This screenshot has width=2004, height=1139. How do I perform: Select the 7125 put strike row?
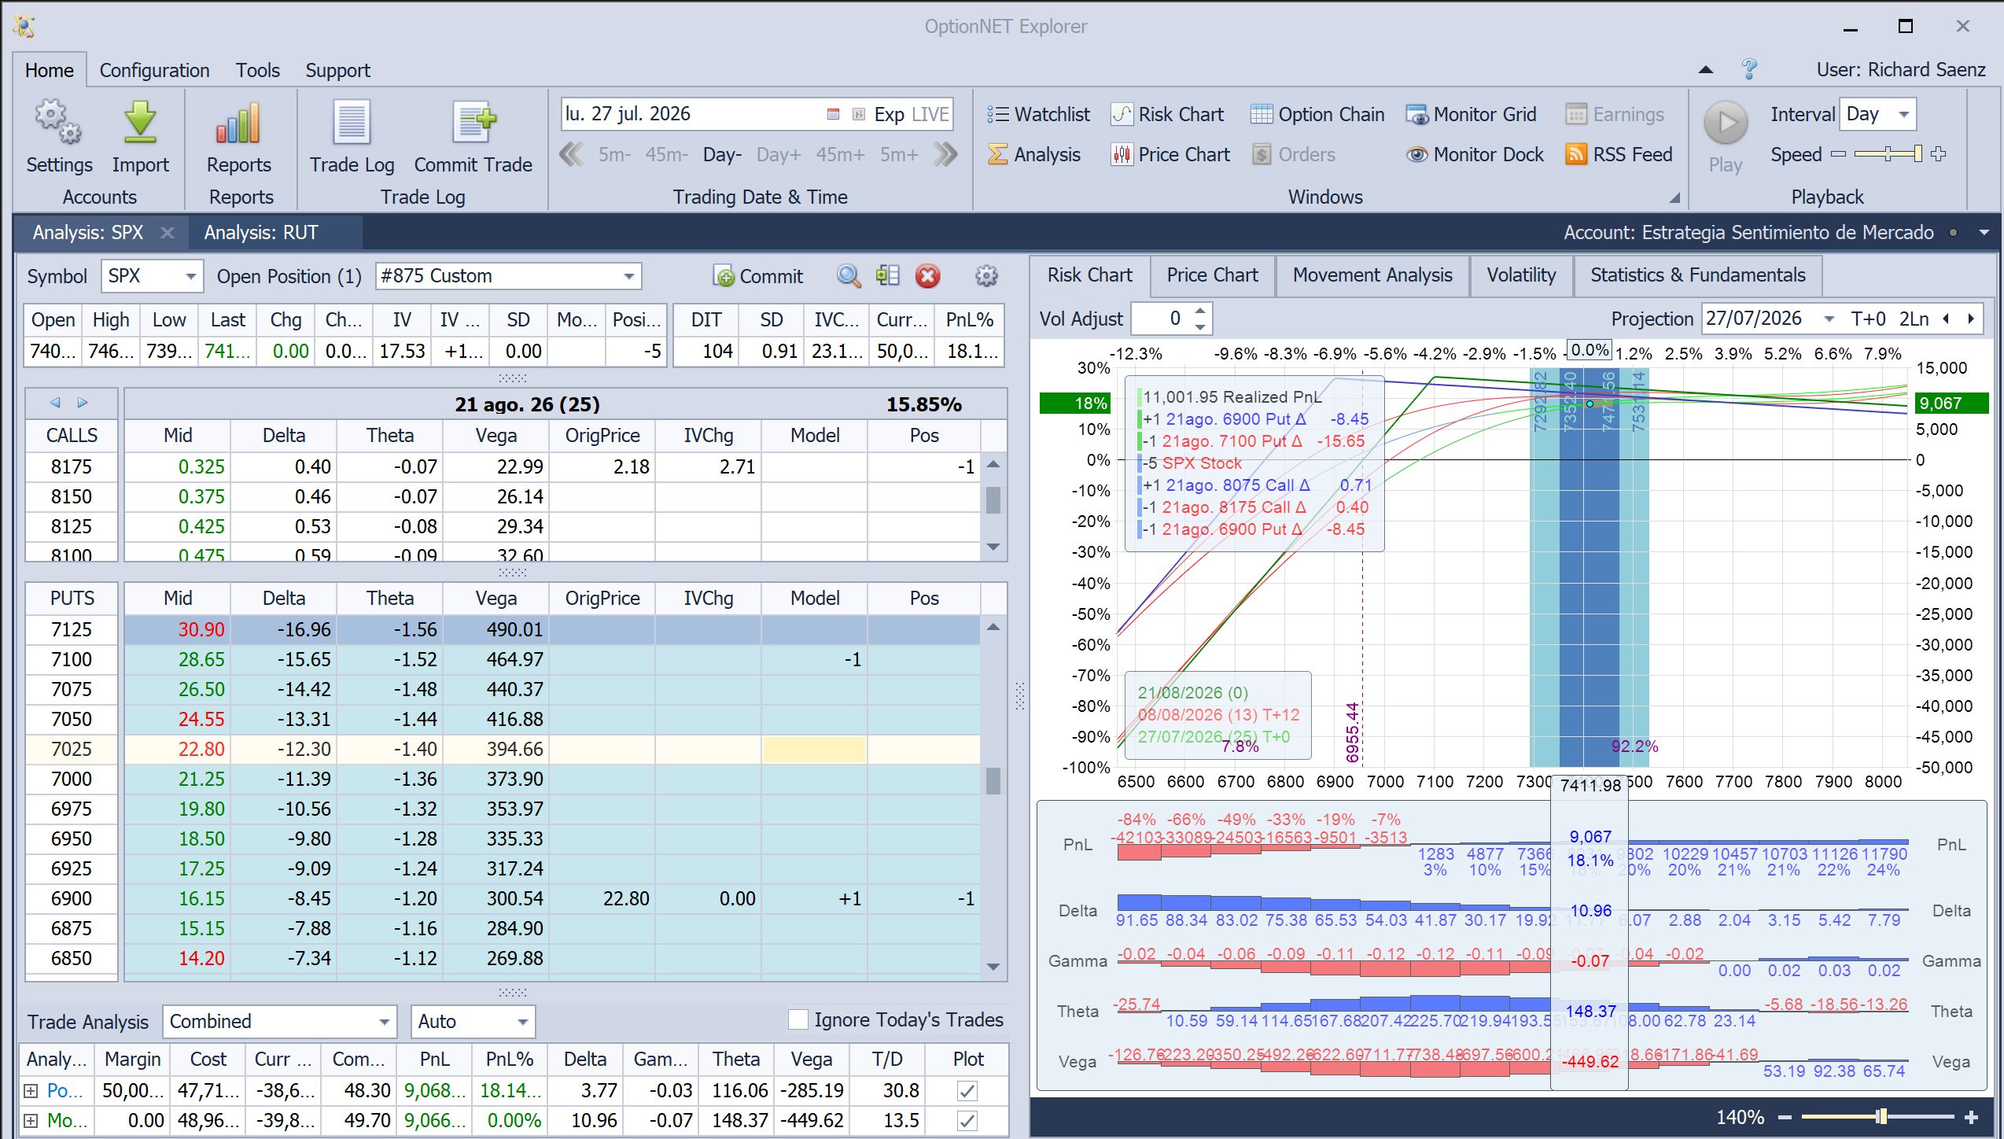(x=503, y=630)
